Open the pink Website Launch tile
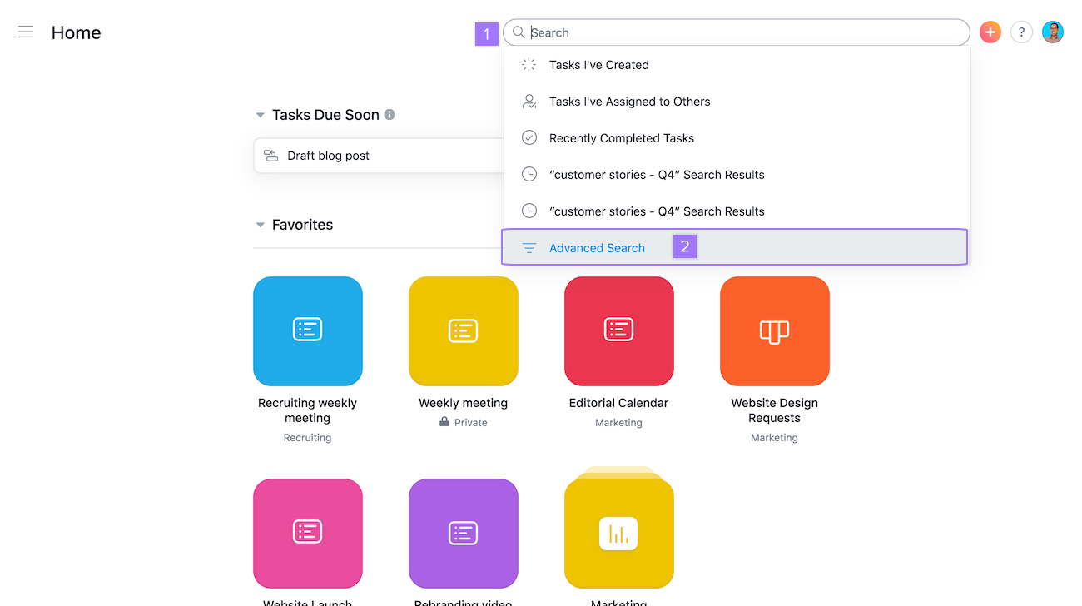 (x=308, y=534)
